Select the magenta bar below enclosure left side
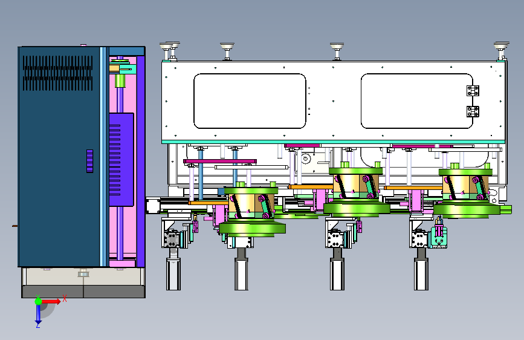Screen dimensions: 524x340 tap(220, 162)
